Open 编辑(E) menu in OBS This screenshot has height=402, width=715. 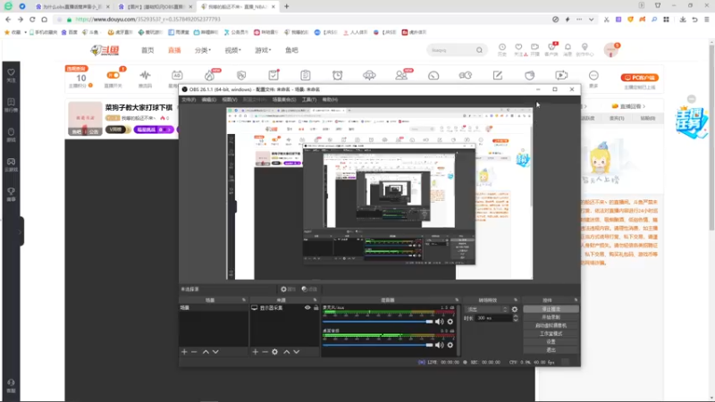[x=209, y=99]
